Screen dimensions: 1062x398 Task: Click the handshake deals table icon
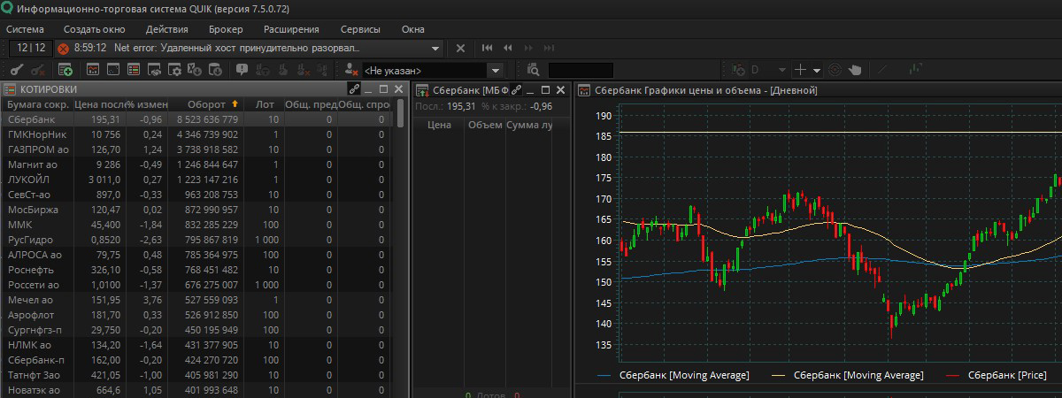coord(154,70)
